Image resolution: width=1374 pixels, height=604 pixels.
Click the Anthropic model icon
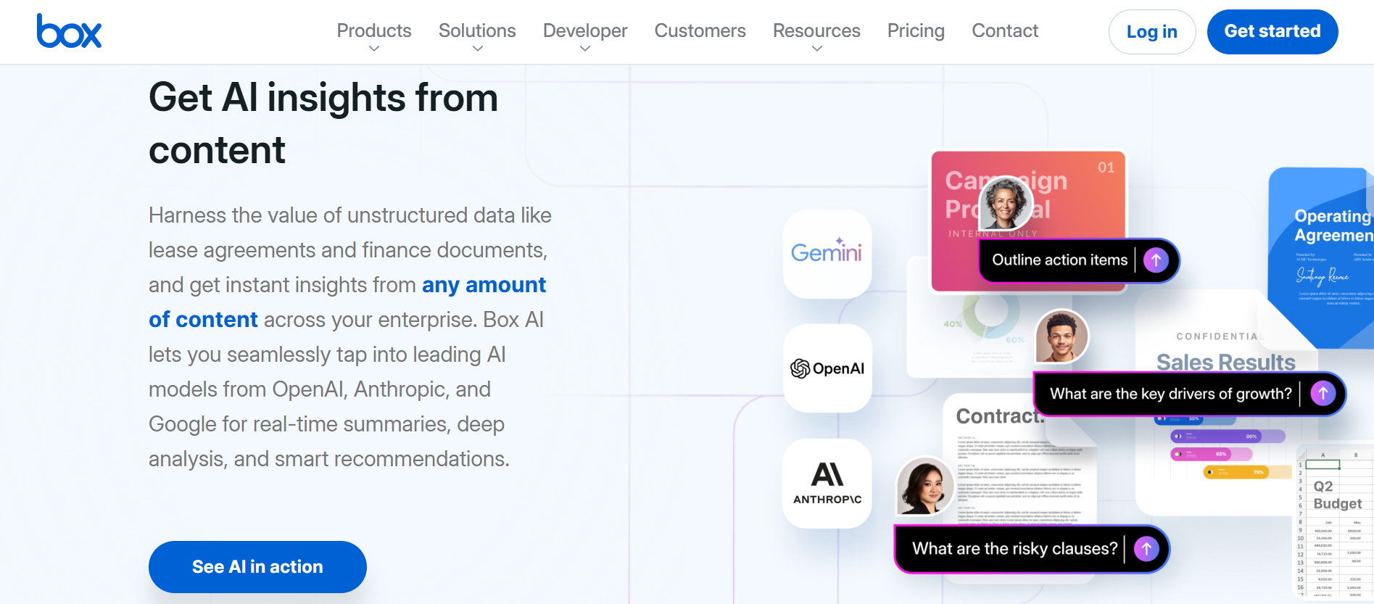coord(827,483)
